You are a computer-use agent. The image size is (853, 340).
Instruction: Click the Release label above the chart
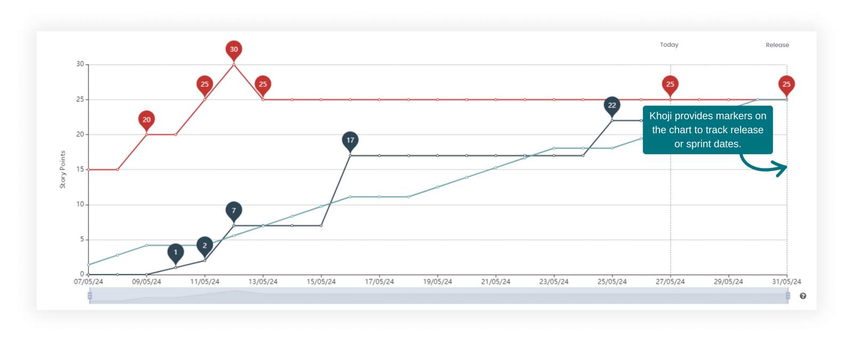click(777, 45)
